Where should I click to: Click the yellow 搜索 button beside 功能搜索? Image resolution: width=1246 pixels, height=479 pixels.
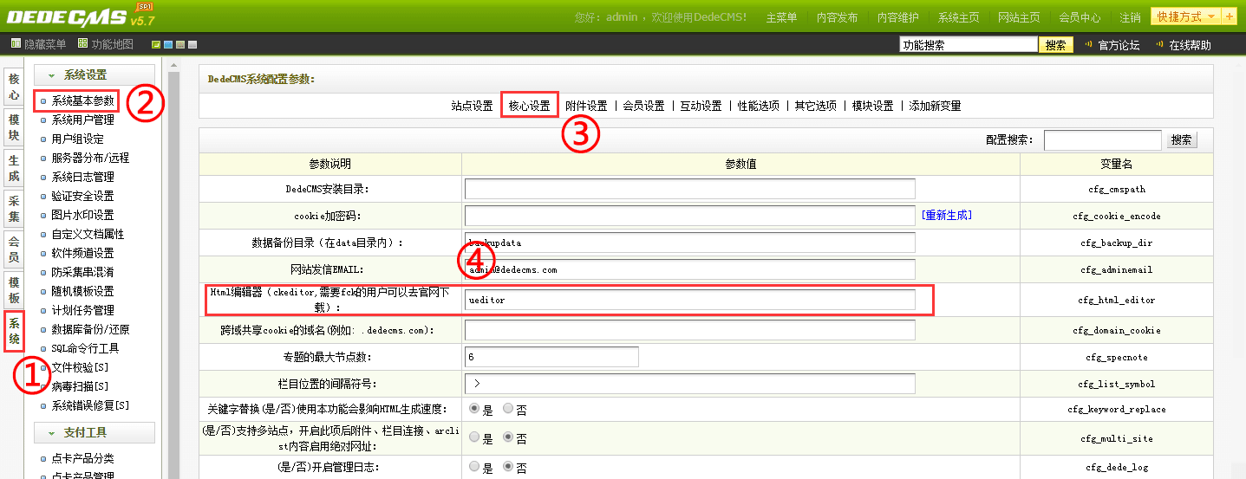click(x=1055, y=45)
